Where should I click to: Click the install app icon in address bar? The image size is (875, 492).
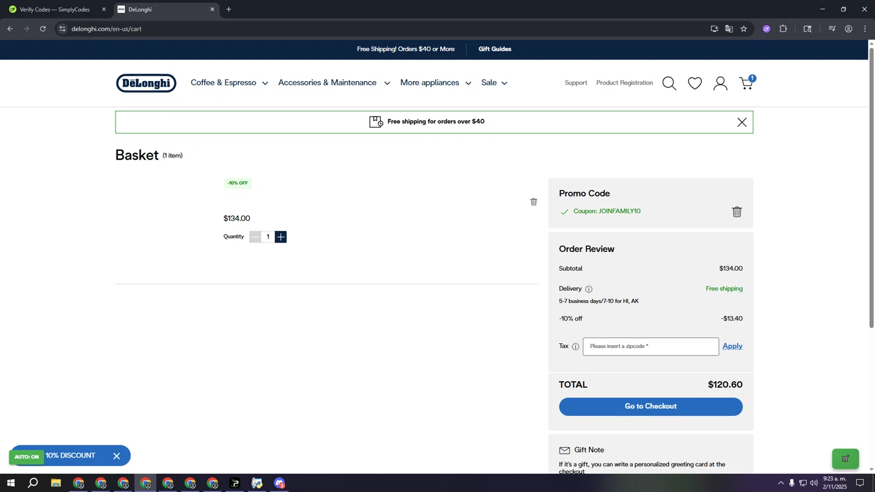714,29
